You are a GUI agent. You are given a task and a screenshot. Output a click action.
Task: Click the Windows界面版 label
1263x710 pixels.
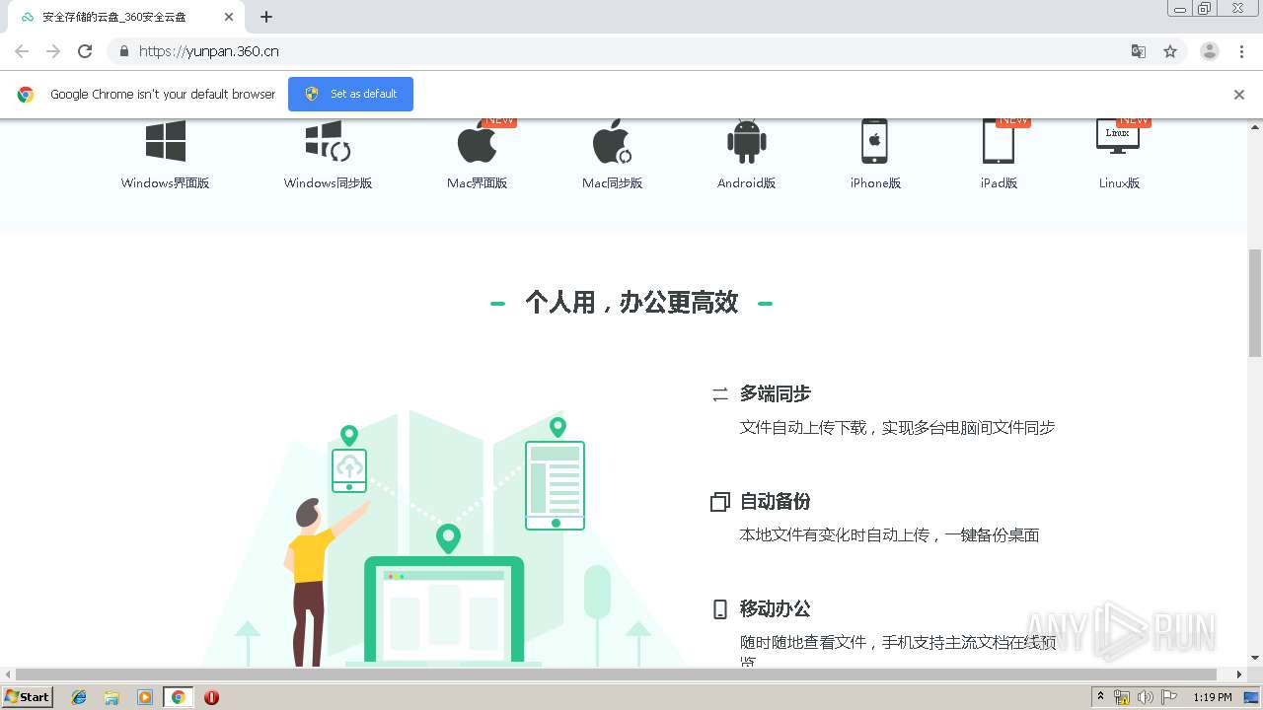[x=166, y=183]
